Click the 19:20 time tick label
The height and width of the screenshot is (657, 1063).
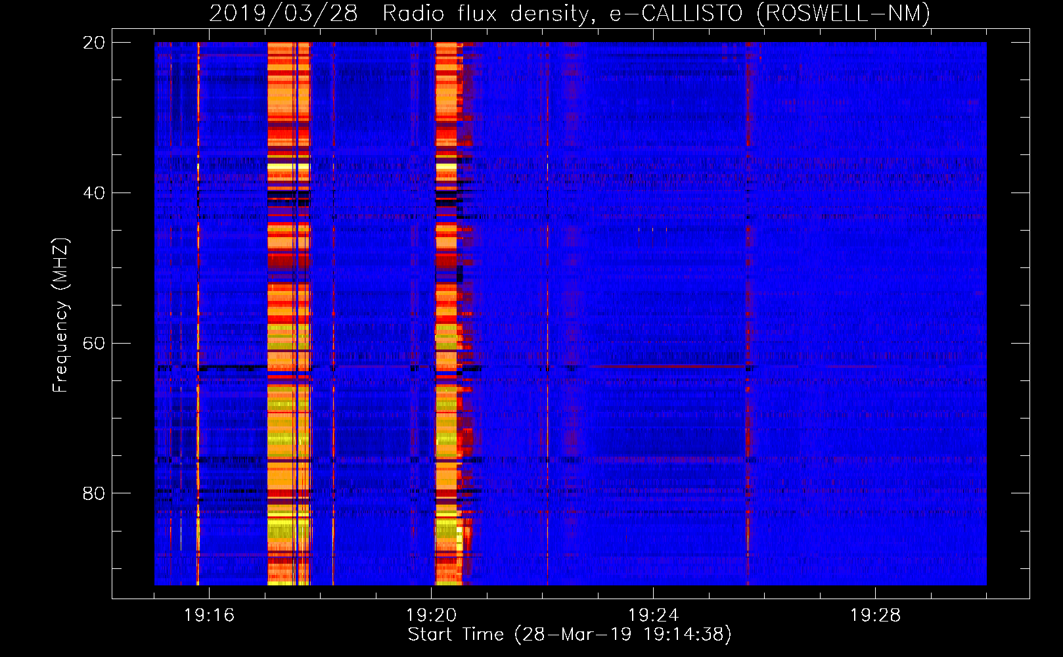click(x=431, y=616)
